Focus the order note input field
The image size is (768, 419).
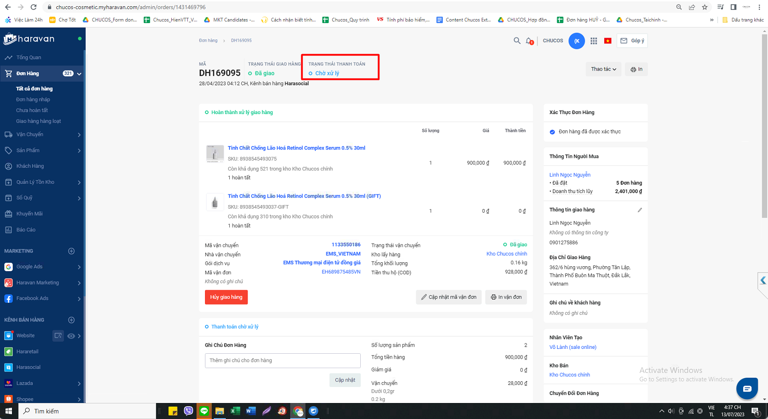283,361
